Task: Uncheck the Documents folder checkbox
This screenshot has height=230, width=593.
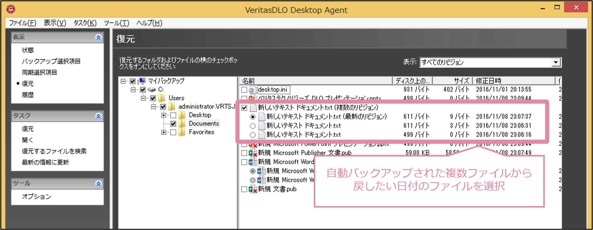Action: tap(173, 124)
